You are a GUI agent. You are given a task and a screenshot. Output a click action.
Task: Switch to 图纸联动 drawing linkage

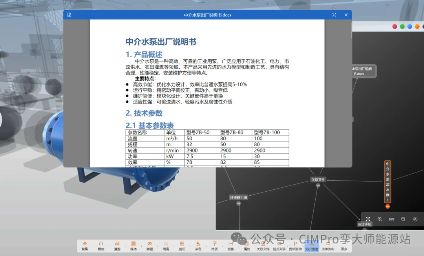coord(296,245)
